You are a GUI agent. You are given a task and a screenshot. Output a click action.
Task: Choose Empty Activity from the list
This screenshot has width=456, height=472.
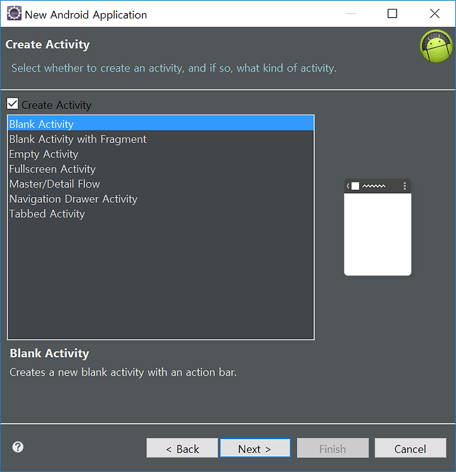point(161,154)
